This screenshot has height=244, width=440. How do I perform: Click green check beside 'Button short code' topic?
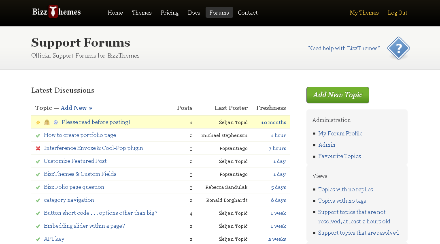[38, 213]
